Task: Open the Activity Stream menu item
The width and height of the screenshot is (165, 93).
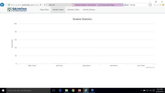Action: coord(89,10)
